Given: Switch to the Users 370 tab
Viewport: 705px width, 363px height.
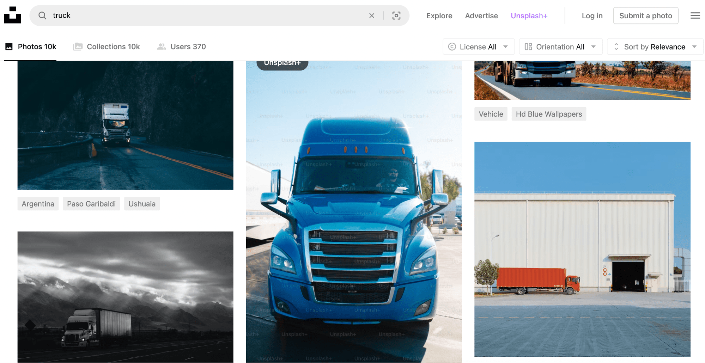Looking at the screenshot, I should (x=188, y=46).
